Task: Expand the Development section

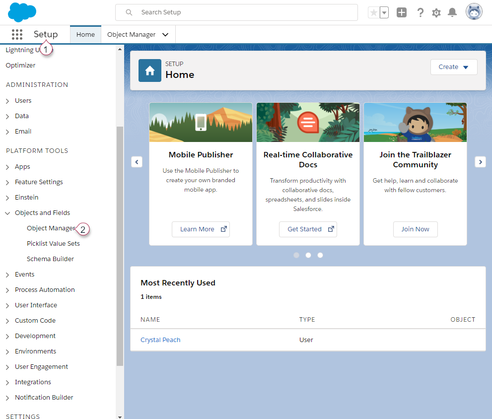Action: [x=7, y=336]
